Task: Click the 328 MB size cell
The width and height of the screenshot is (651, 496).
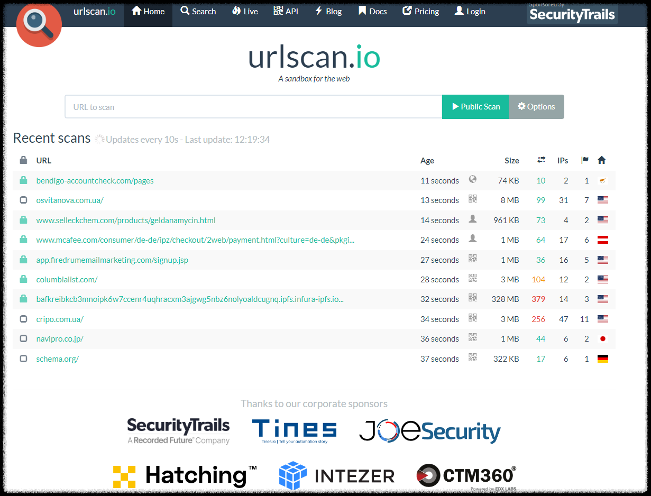Action: point(505,299)
